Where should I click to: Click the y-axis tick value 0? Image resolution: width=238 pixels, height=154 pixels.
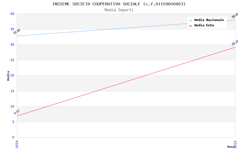click(x=13, y=137)
